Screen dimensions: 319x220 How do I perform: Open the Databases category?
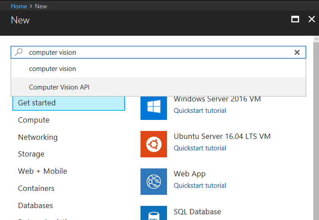tap(35, 205)
